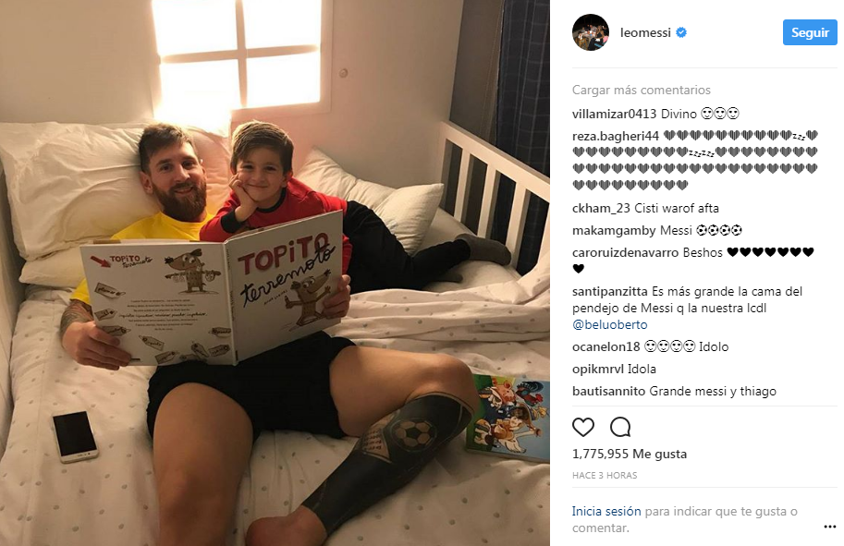The image size is (844, 546).
Task: Open commenter bautisannito profile
Action: pos(609,391)
